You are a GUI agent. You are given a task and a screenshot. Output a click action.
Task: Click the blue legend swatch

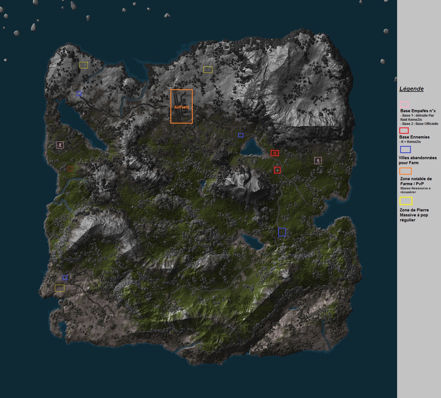(x=405, y=150)
